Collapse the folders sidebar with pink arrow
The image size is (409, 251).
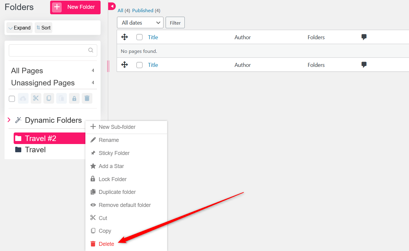click(112, 6)
